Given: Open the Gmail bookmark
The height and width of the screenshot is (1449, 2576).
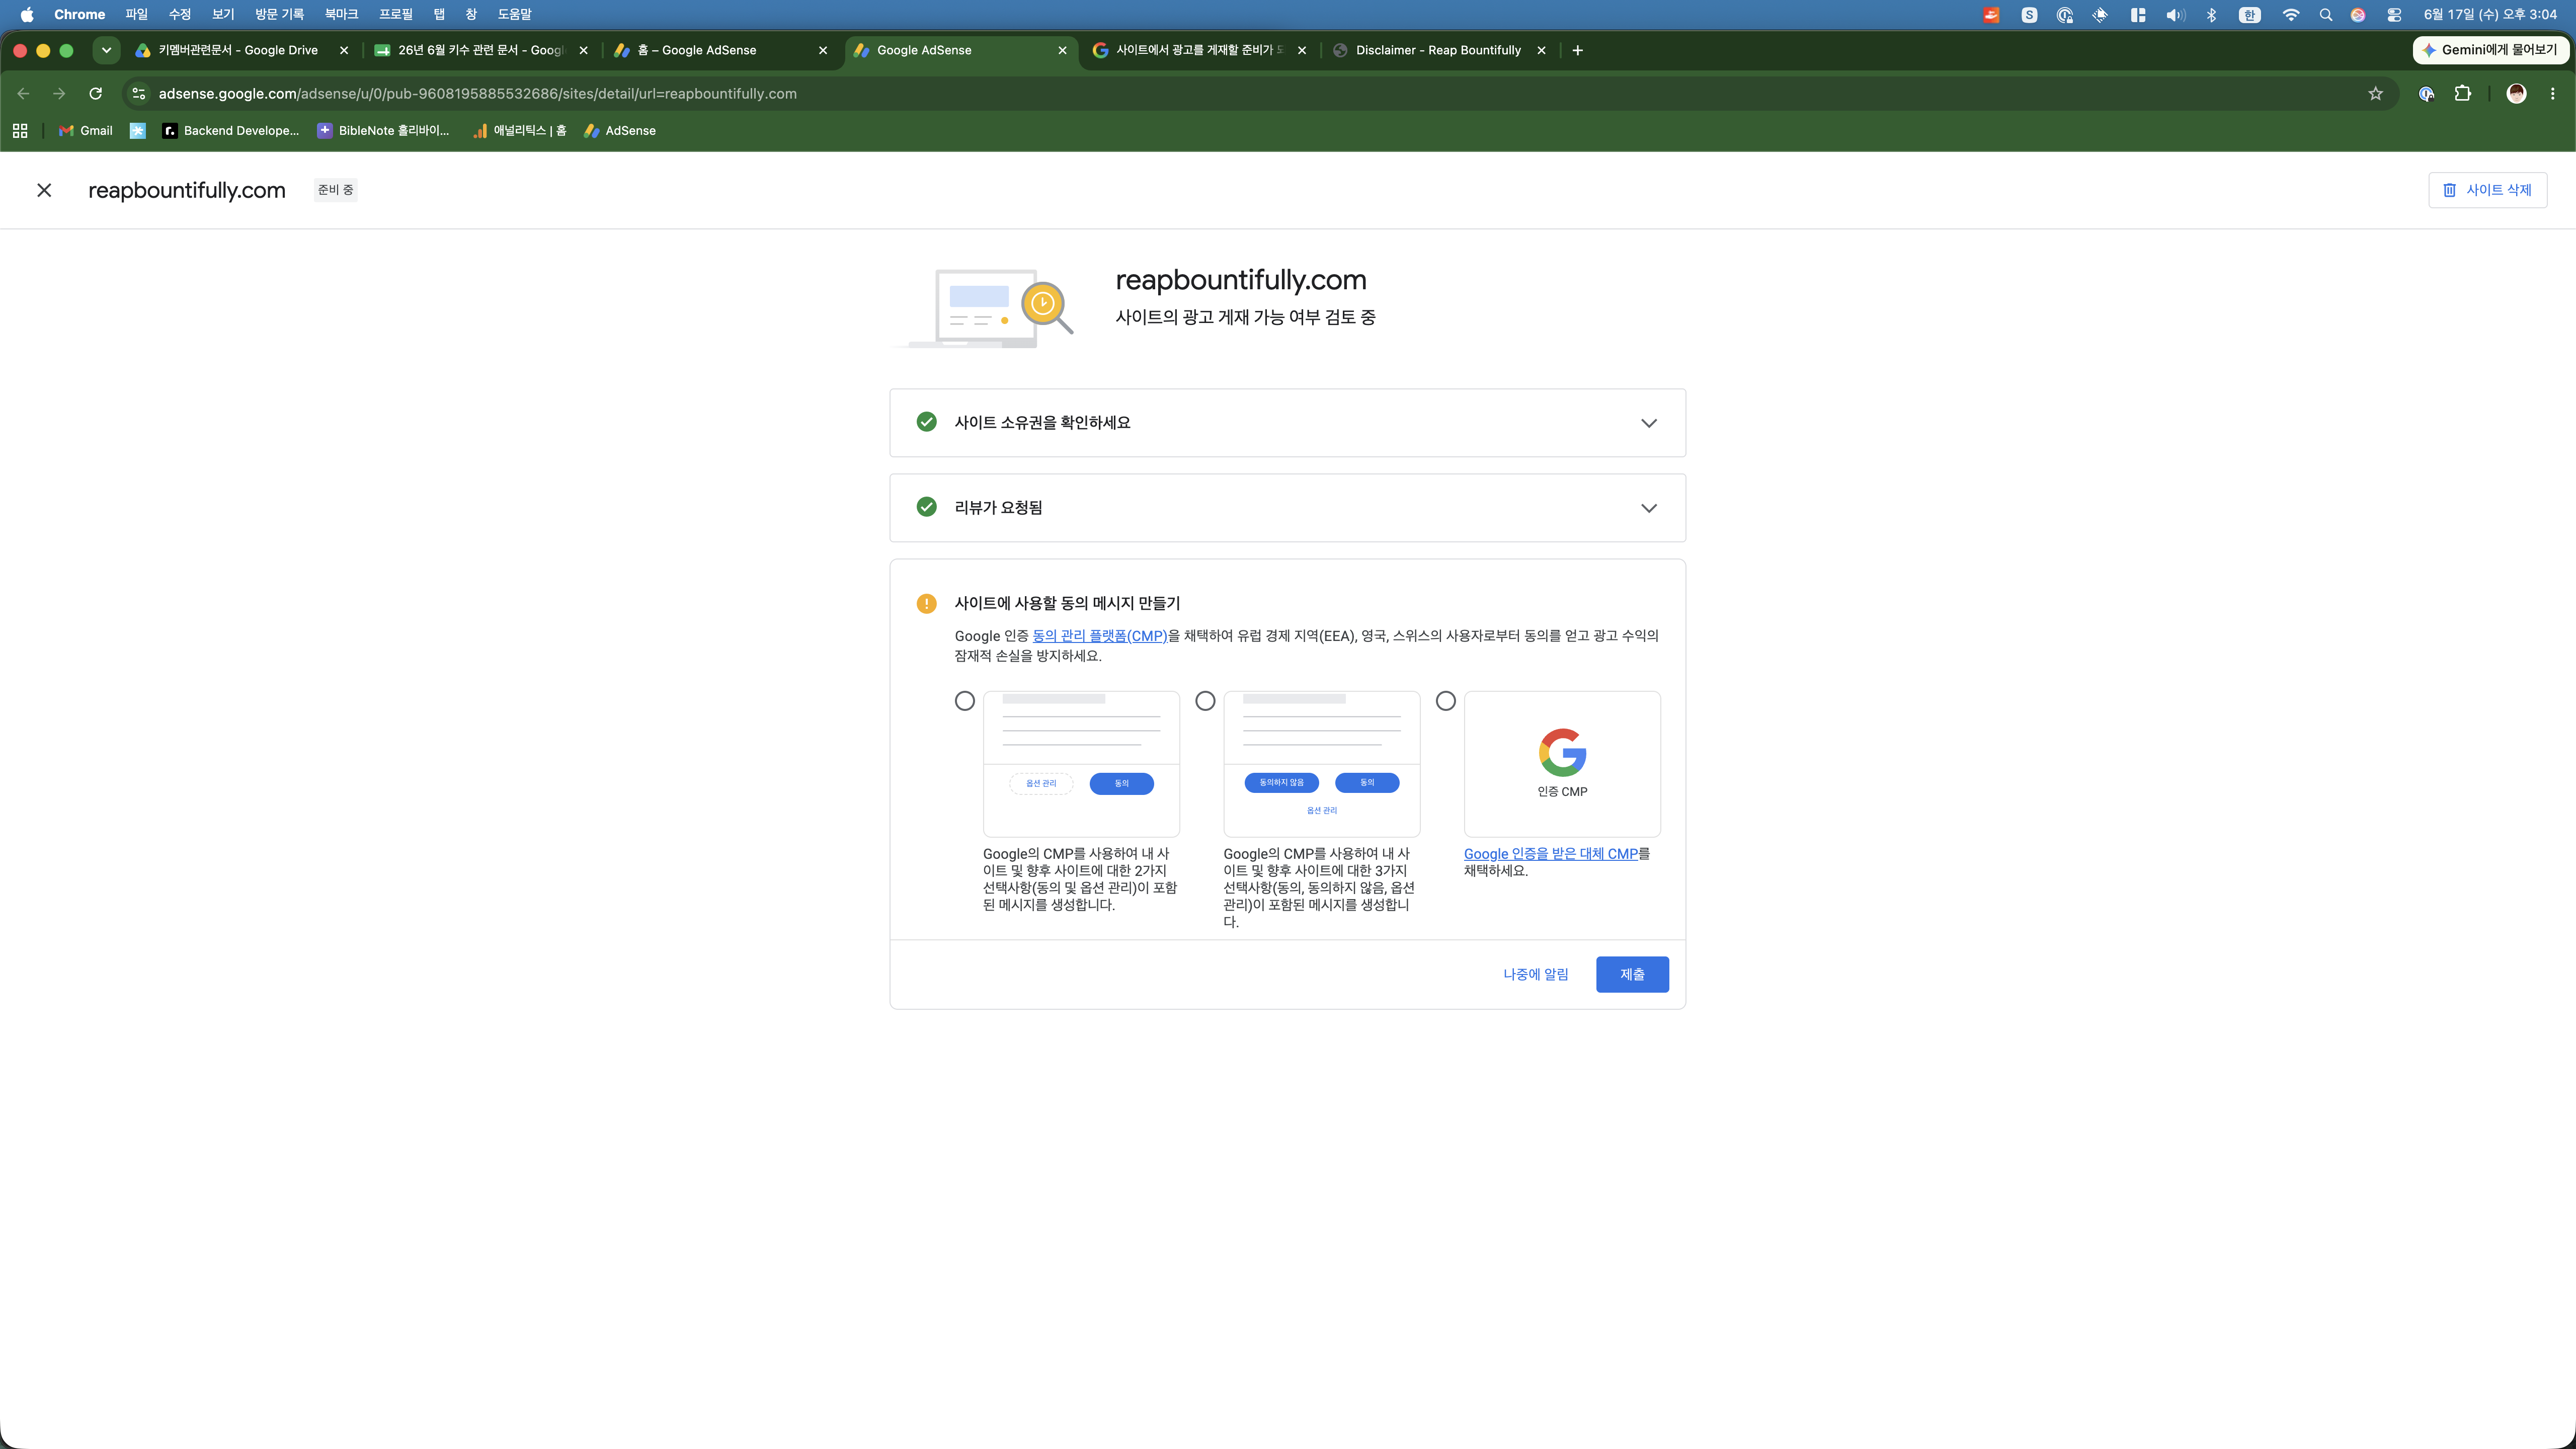Looking at the screenshot, I should (86, 131).
